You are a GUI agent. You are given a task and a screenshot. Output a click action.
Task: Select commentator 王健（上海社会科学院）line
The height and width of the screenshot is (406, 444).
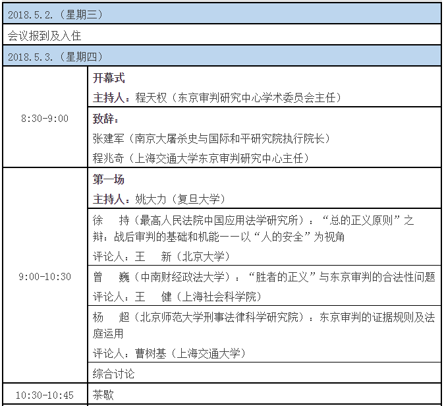point(177,297)
